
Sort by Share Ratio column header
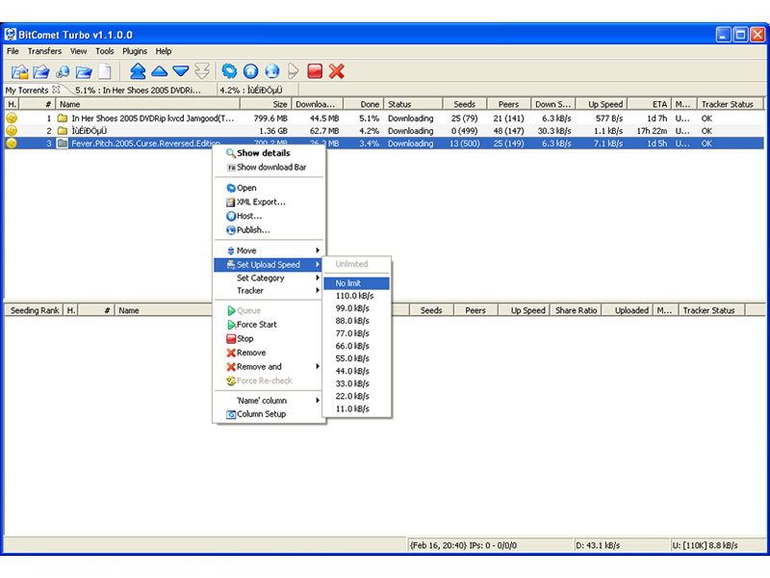(576, 310)
